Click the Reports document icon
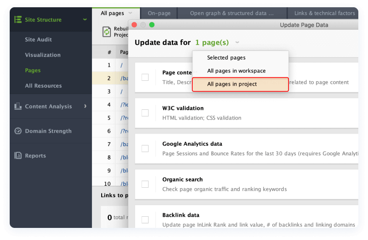This screenshot has height=240, width=368. (18, 156)
